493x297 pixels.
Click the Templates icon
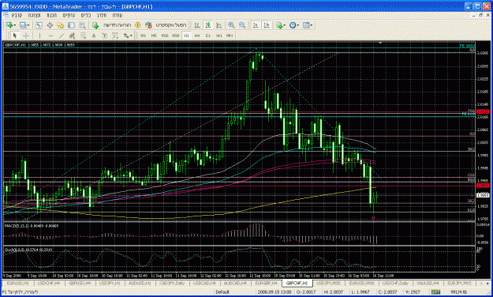(x=307, y=24)
